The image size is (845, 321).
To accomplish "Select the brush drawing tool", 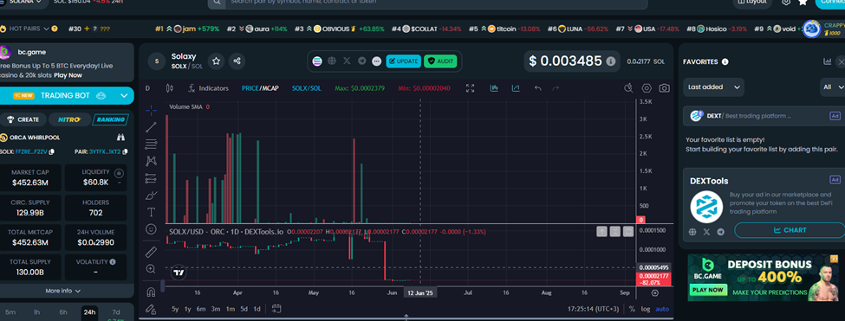I will pos(151,196).
